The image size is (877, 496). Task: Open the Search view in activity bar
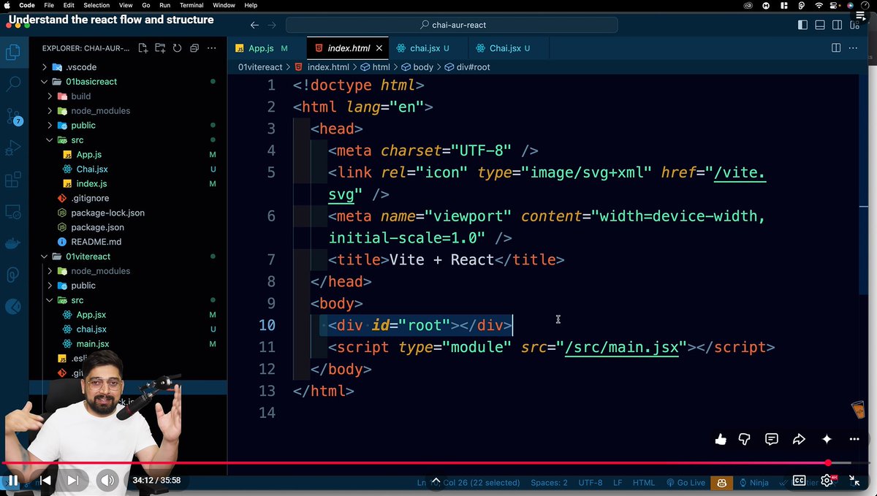coord(13,84)
